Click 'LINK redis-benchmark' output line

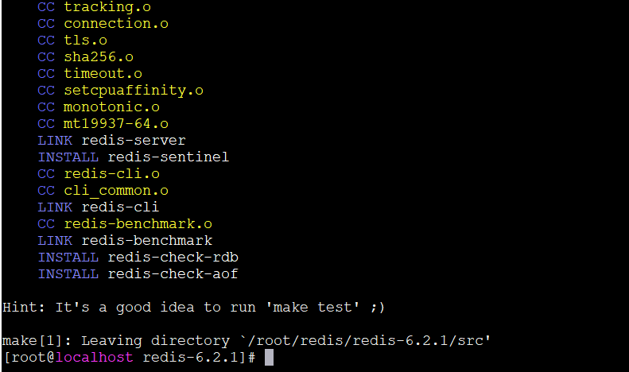point(125,241)
